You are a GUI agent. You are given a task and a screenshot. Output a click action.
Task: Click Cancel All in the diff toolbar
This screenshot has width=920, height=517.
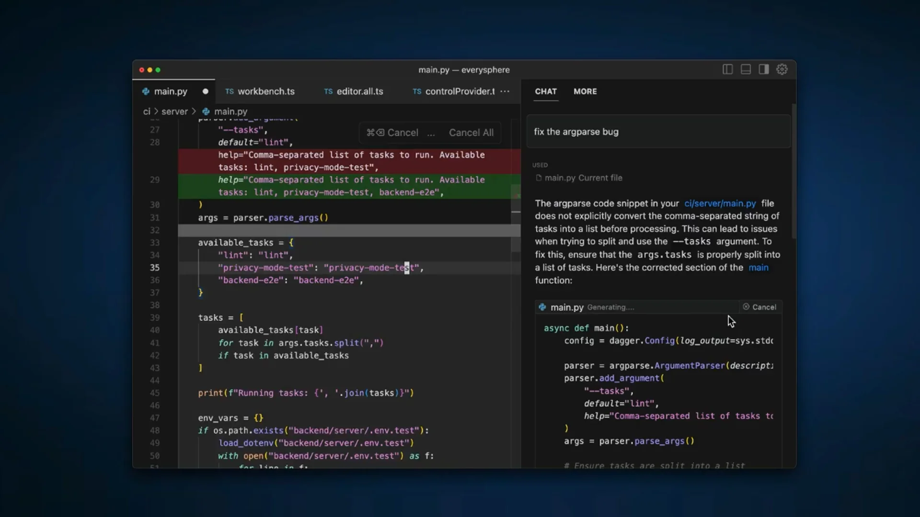pos(471,133)
